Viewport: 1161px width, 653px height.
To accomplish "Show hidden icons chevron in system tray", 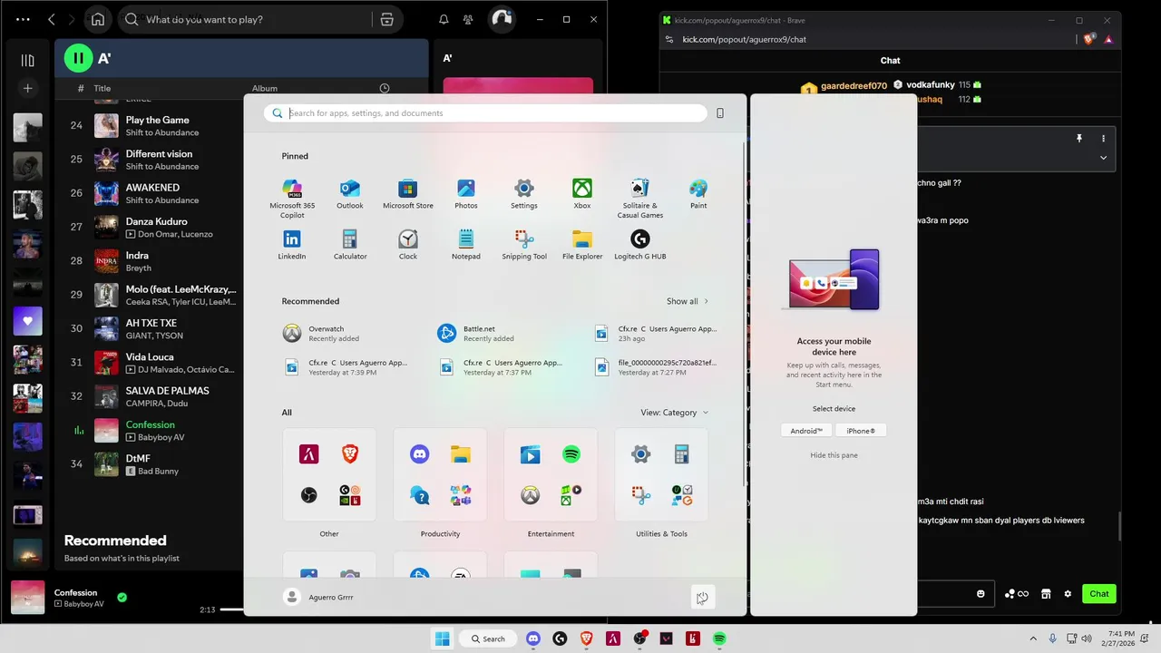I will [x=1032, y=638].
